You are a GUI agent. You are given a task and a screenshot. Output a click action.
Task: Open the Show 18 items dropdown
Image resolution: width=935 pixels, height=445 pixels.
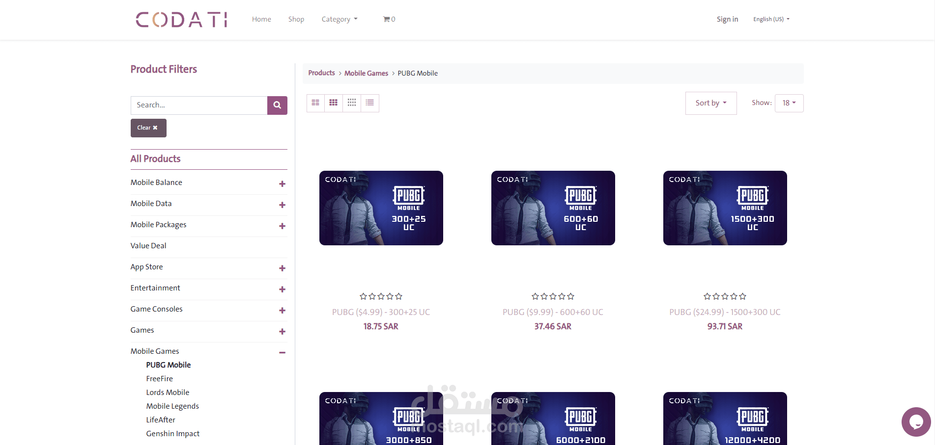(x=789, y=103)
